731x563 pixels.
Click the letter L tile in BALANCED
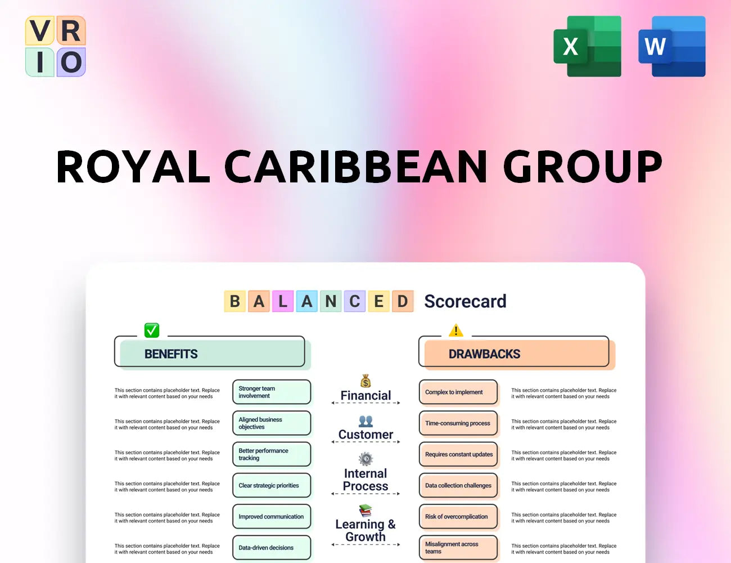point(283,301)
